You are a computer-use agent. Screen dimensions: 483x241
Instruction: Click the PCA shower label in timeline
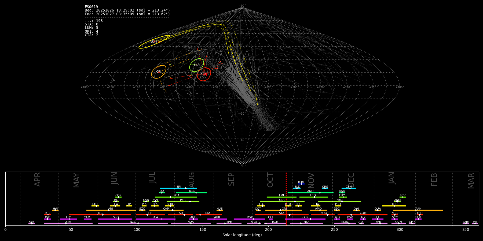click(x=155, y=217)
